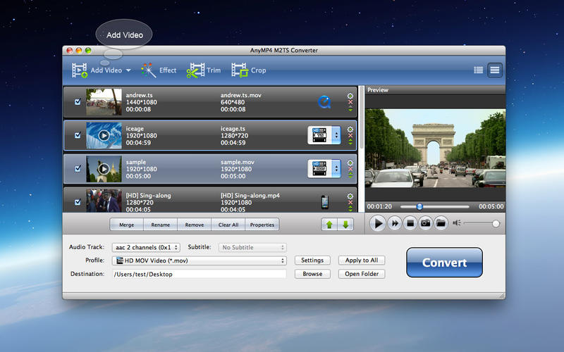The width and height of the screenshot is (564, 352).
Task: Move selected file down with green arrow
Action: pos(345,225)
